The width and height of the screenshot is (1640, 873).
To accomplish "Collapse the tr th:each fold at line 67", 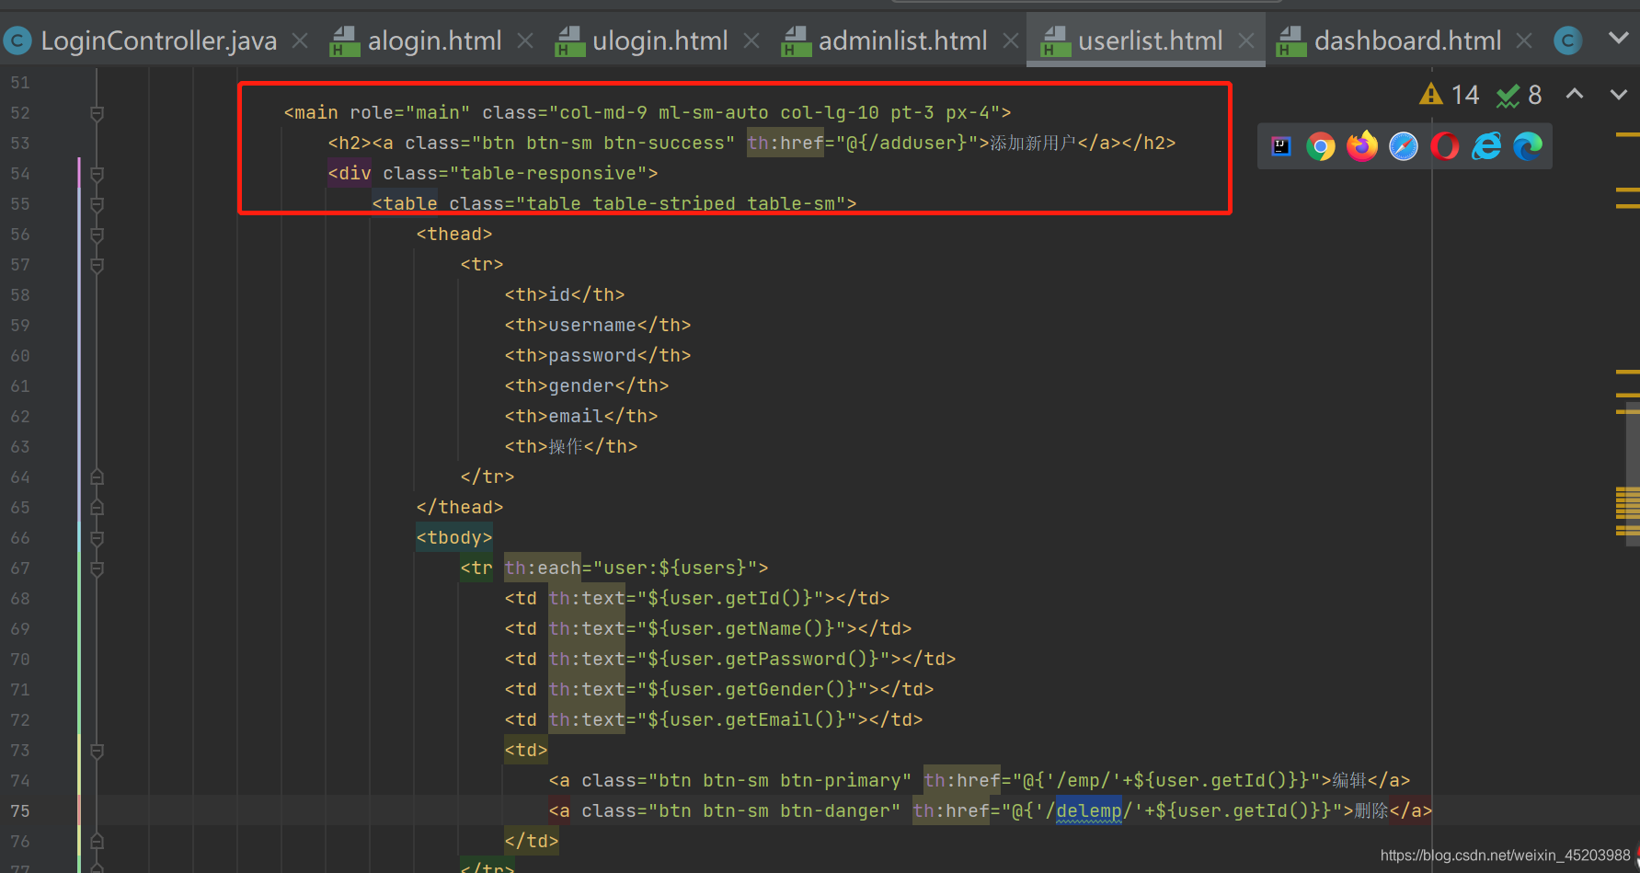I will 97,569.
